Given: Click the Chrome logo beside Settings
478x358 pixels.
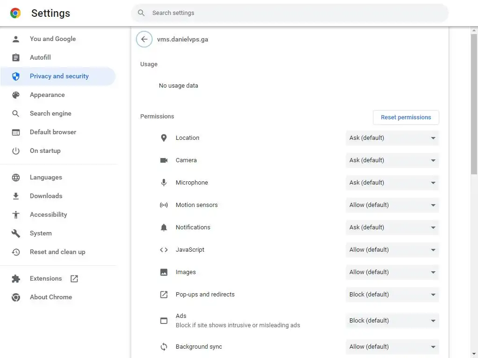Looking at the screenshot, I should pos(15,13).
